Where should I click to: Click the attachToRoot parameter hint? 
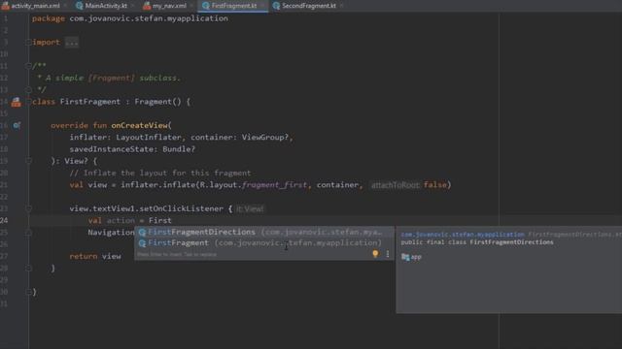pyautogui.click(x=396, y=185)
